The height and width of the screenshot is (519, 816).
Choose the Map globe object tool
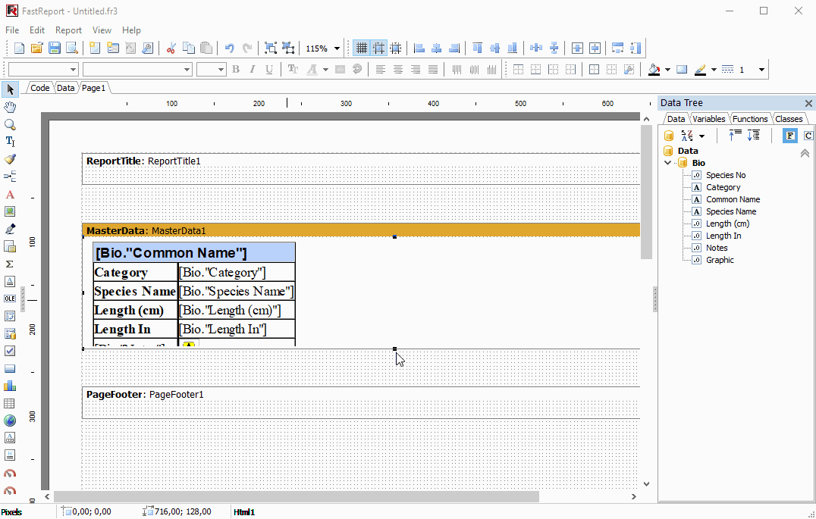coord(10,421)
